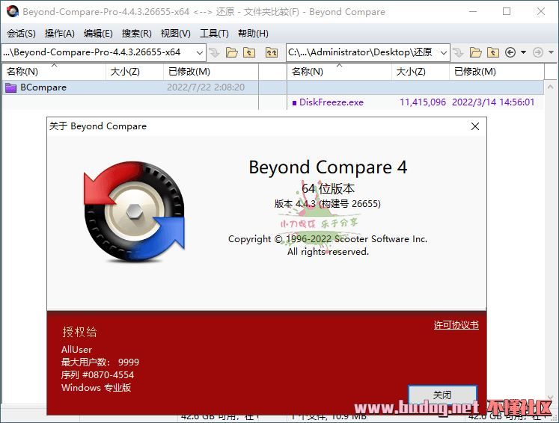Open the 会话(S) menu

[x=21, y=34]
